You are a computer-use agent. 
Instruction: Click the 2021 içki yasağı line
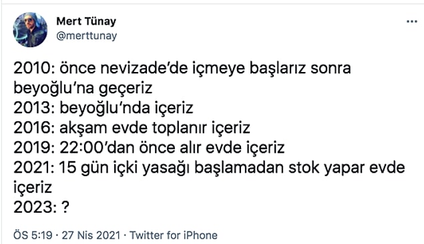[209, 167]
